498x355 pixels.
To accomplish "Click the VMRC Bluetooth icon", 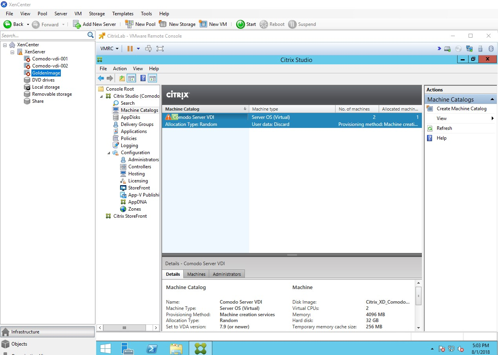I will [x=491, y=49].
